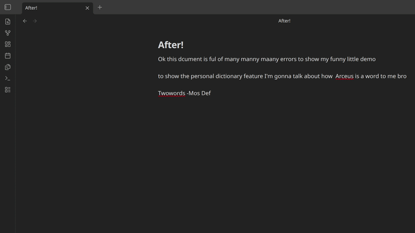Navigate back with the left arrow
This screenshot has width=415, height=233.
point(25,21)
